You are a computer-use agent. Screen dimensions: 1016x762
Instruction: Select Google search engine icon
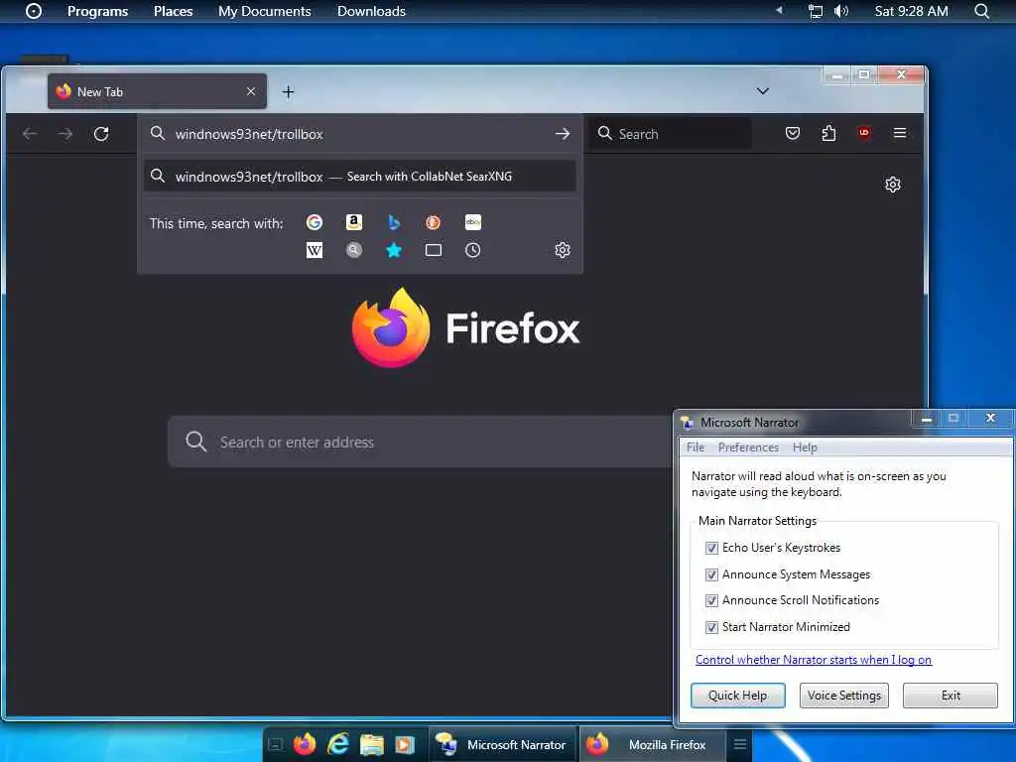[x=315, y=222]
